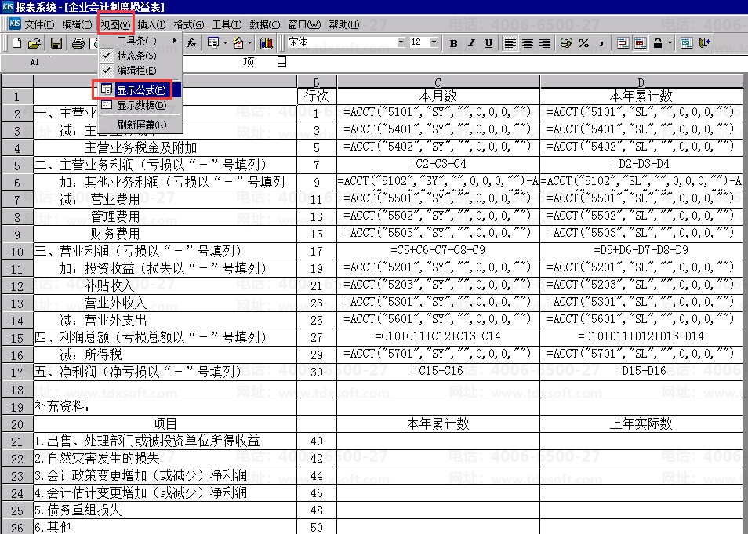Apply currency style with the money icon

(566, 43)
